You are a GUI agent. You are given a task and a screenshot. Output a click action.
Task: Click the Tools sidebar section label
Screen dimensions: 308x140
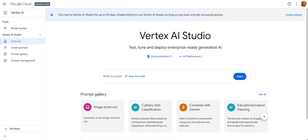point(5,22)
